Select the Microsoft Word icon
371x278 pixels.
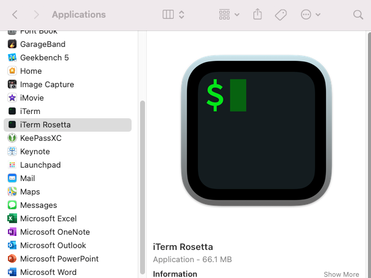(x=12, y=272)
